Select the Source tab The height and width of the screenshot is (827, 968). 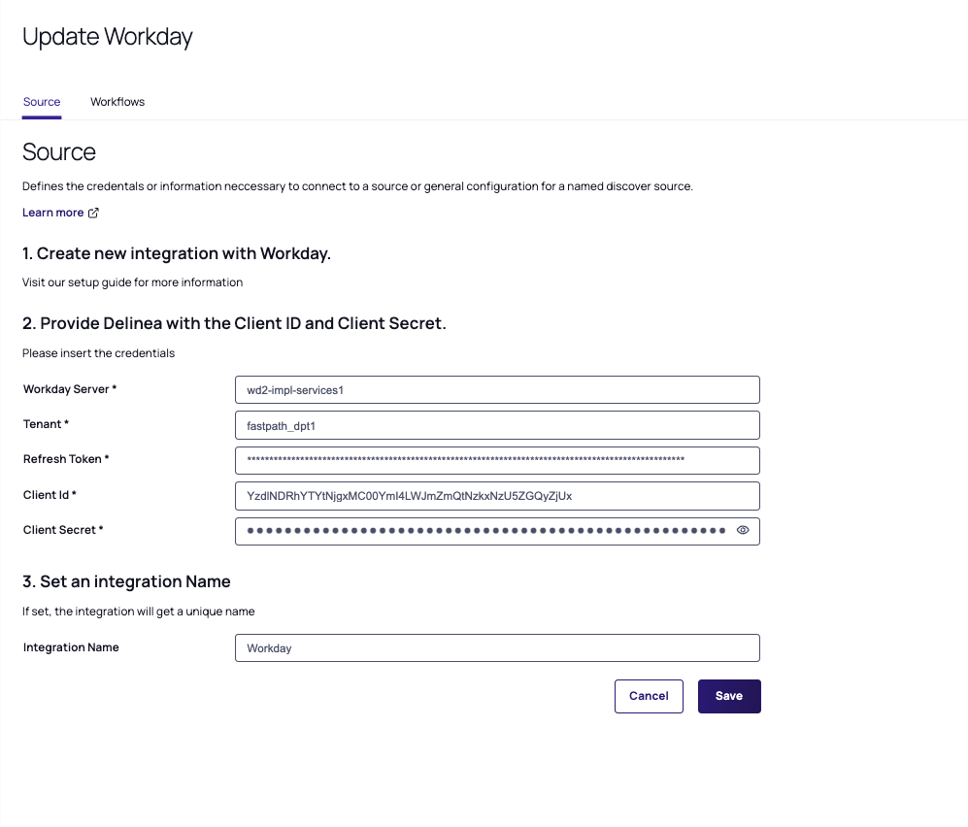tap(42, 102)
